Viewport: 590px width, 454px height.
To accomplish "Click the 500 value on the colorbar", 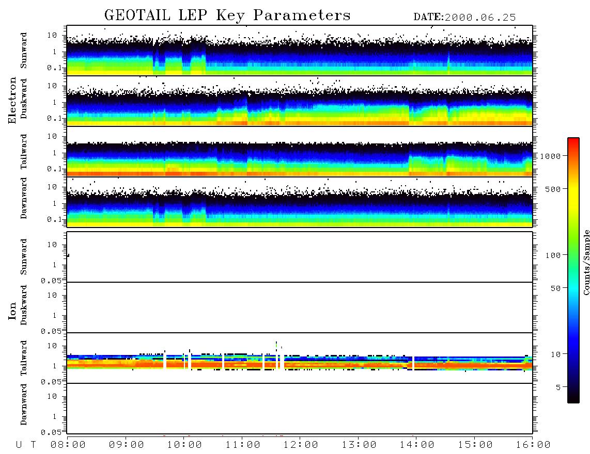I will pos(553,189).
